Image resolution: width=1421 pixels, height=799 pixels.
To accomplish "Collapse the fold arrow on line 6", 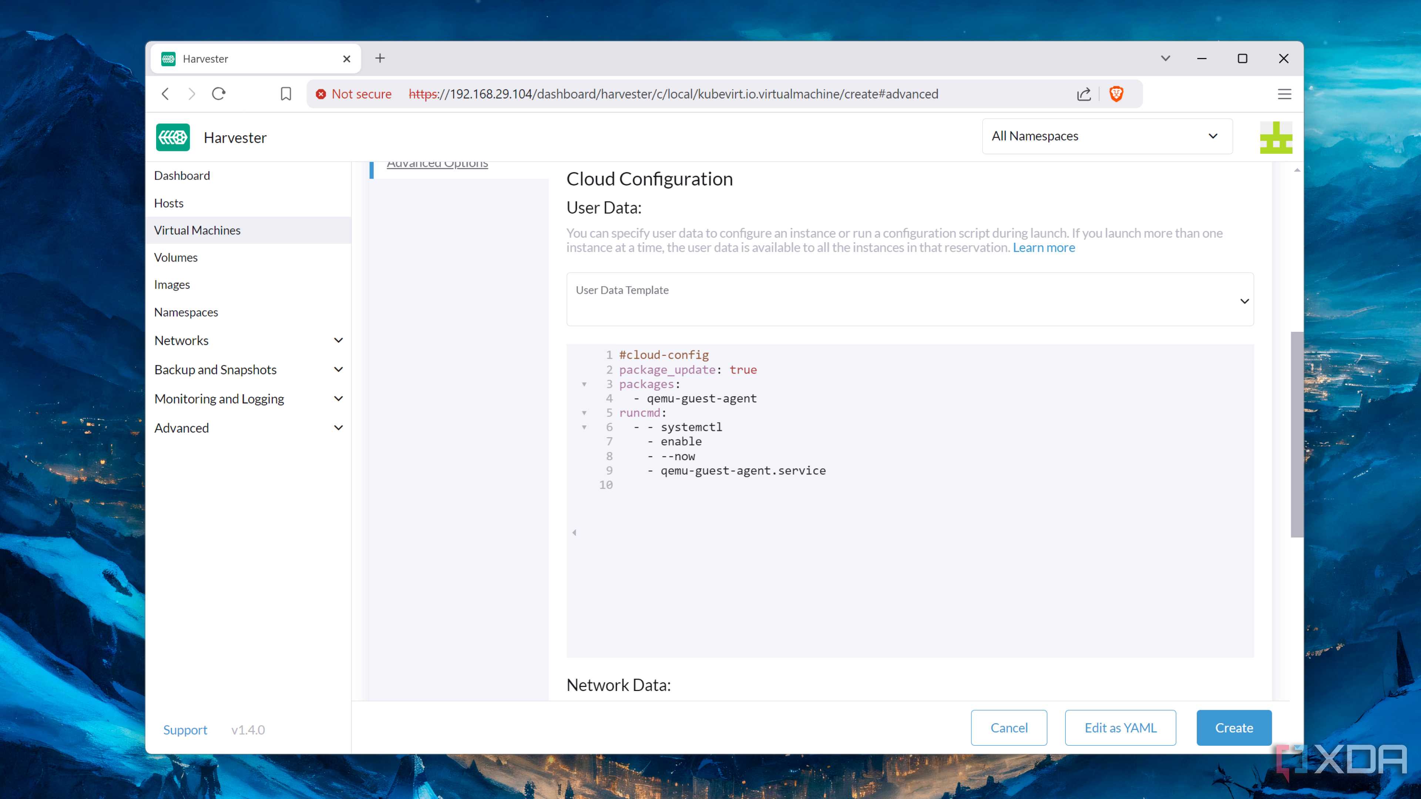I will (584, 427).
